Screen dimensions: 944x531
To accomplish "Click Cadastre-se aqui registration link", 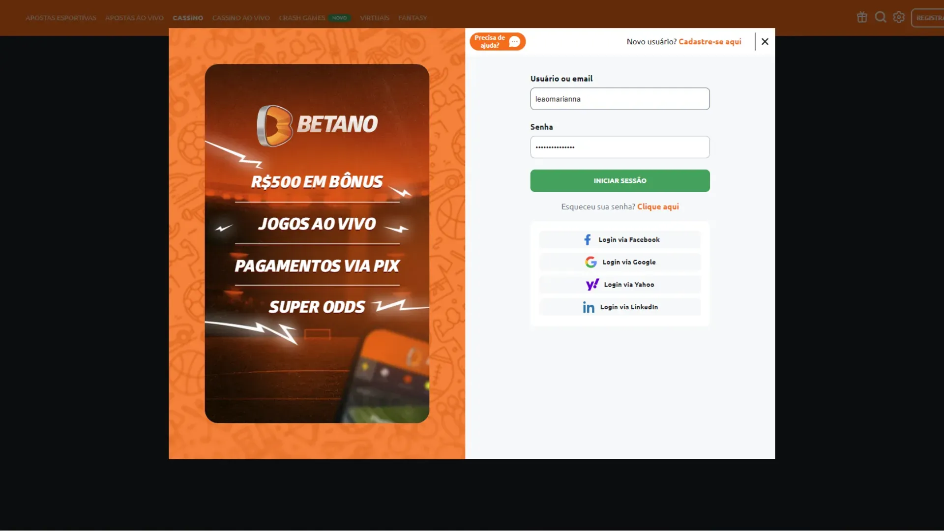I will pyautogui.click(x=709, y=41).
